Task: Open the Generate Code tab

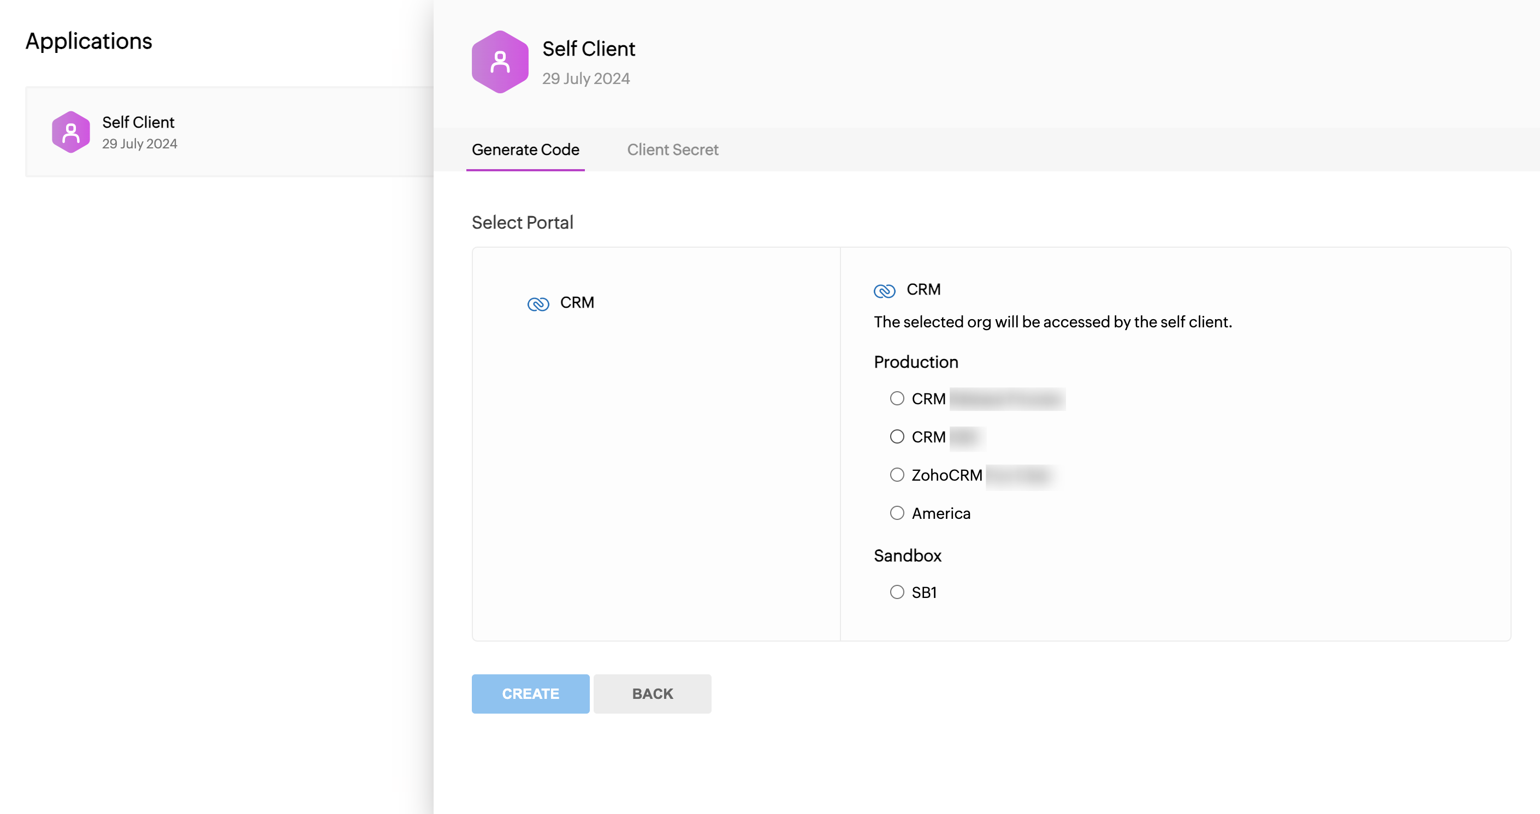Action: (525, 149)
